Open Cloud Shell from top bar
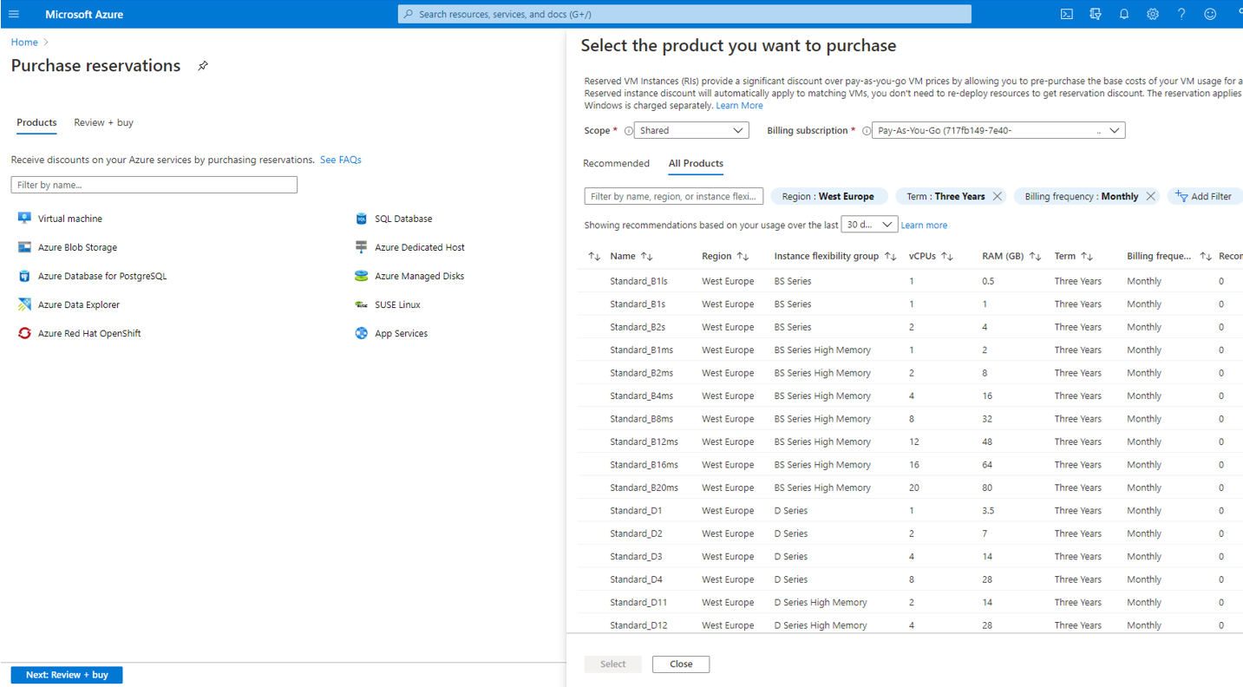 point(1067,14)
